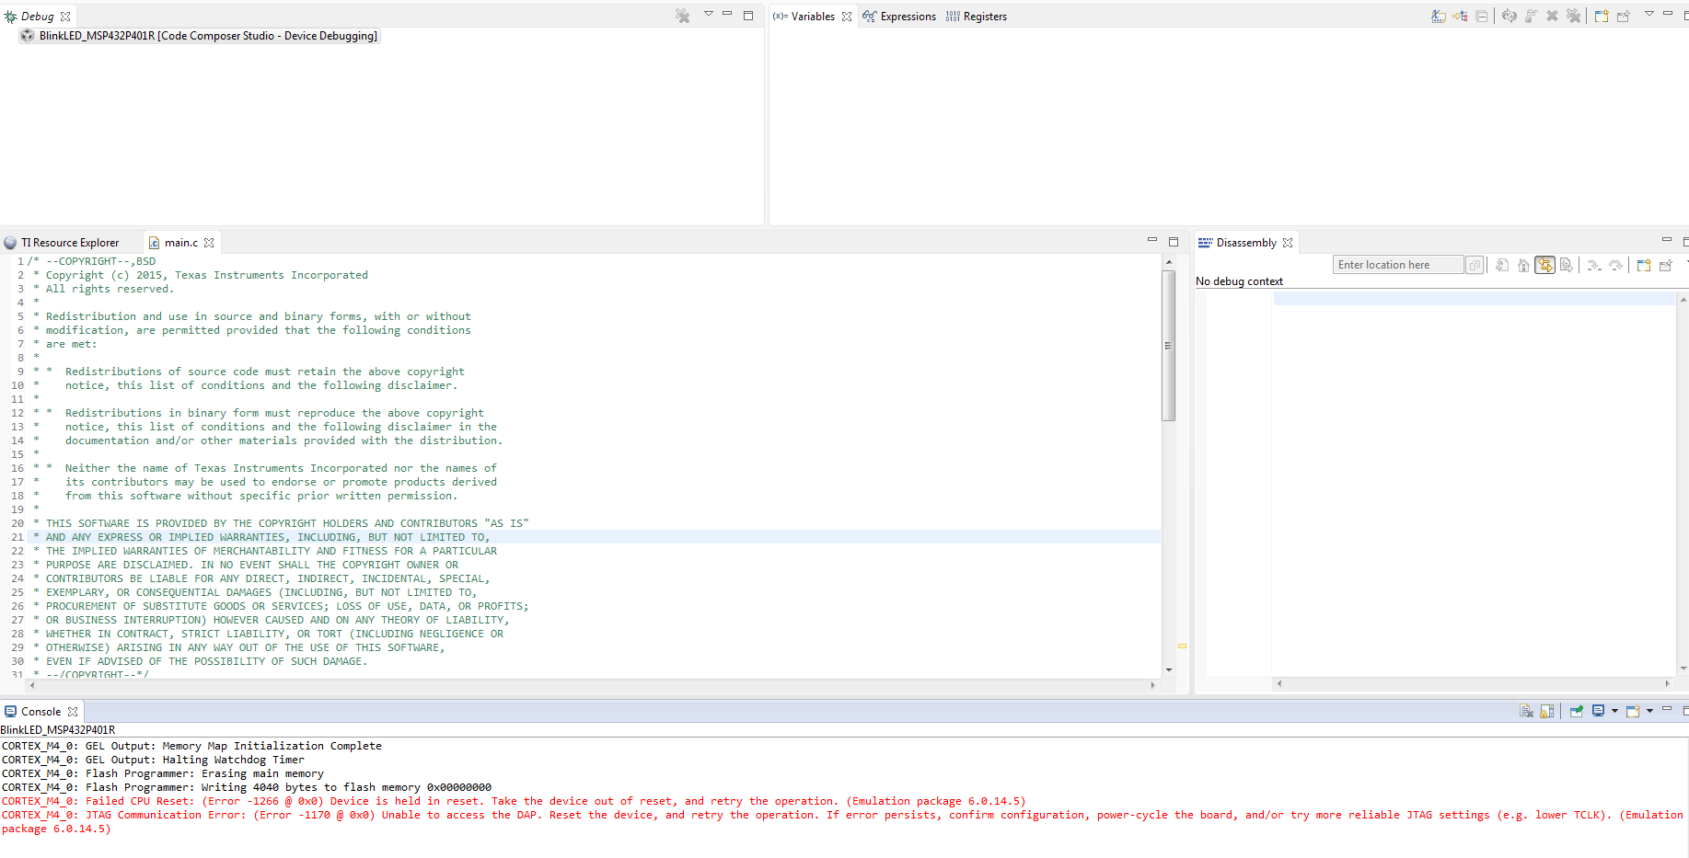Viewport: 1689px width, 858px height.
Task: Close the Disassembly view tab
Action: click(1288, 243)
